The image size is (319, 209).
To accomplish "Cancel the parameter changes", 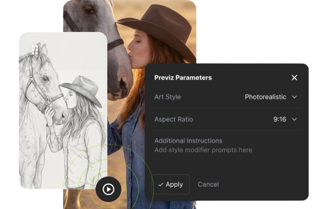I will 208,184.
